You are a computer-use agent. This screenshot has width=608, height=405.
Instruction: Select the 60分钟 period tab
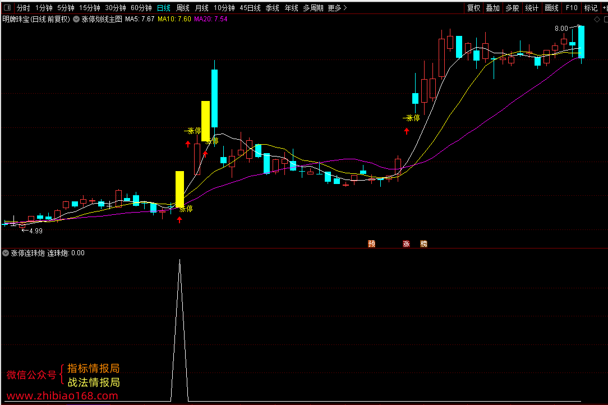pos(141,8)
